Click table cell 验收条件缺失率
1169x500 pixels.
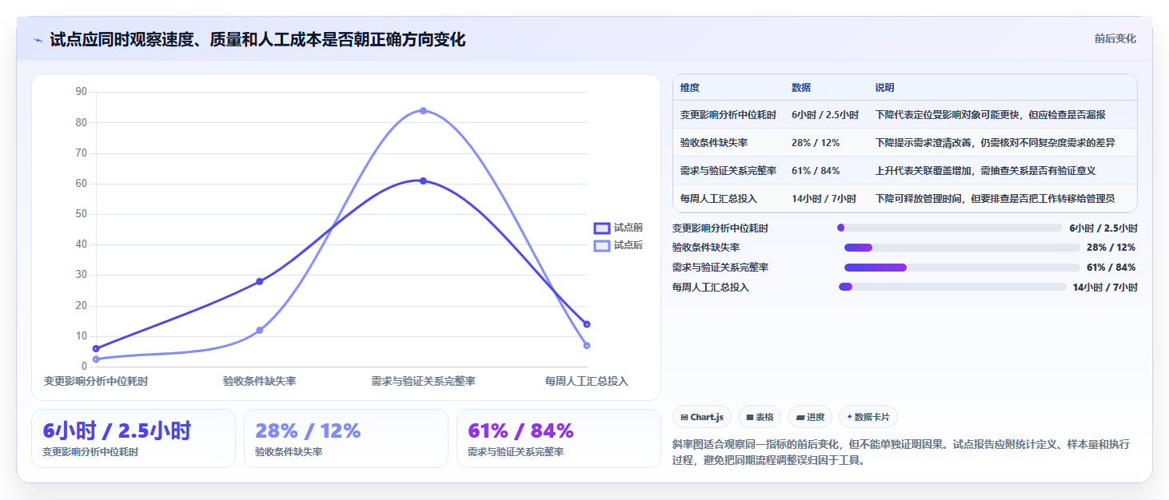click(x=714, y=143)
